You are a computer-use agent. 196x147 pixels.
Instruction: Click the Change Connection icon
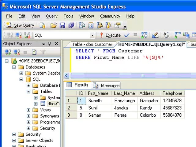point(27,36)
